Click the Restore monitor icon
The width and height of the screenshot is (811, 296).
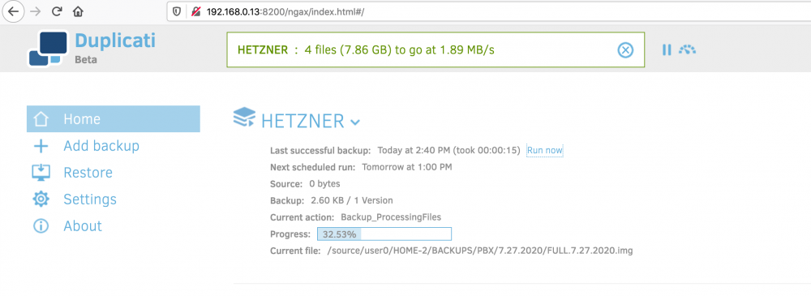[x=41, y=172]
